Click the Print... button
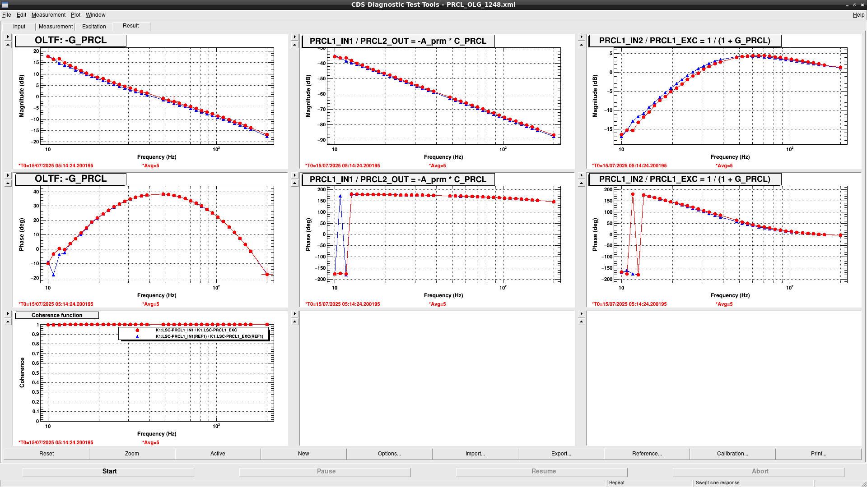 [818, 454]
